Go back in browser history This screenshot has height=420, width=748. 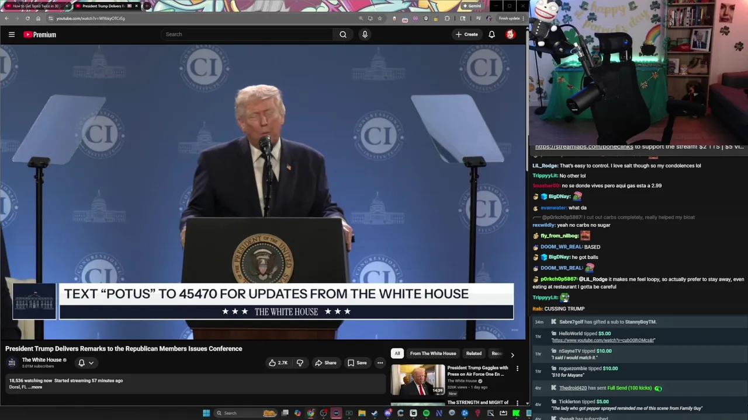point(6,18)
